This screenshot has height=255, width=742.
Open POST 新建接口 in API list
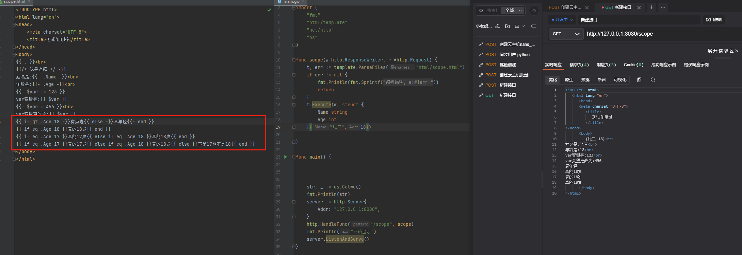[507, 85]
